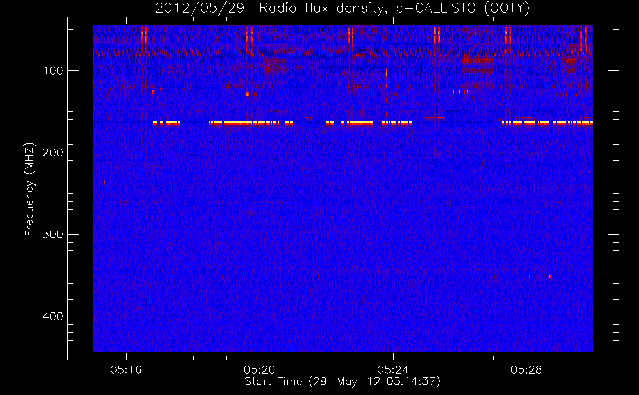Click the '05:16' time tick label
Screen dimensions: 639x395
(126, 370)
